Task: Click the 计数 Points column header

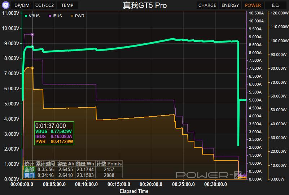Action: (109, 164)
